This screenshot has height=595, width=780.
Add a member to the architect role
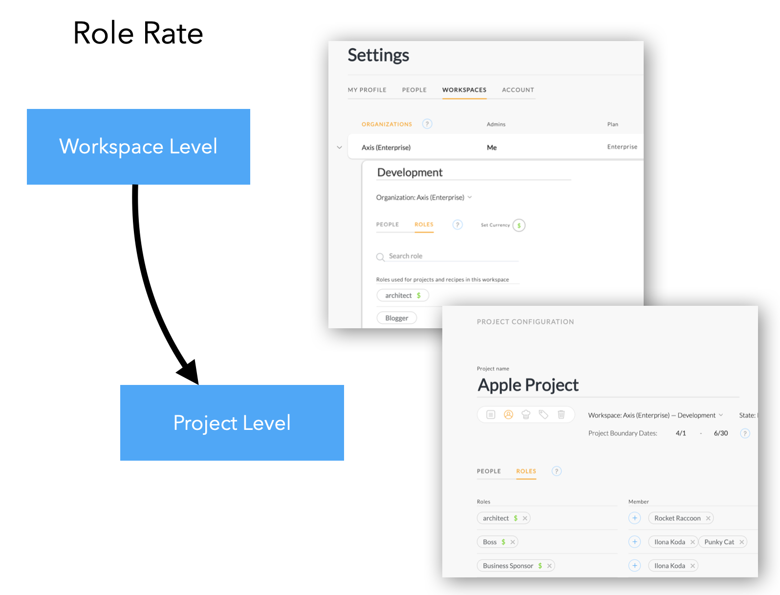[634, 518]
